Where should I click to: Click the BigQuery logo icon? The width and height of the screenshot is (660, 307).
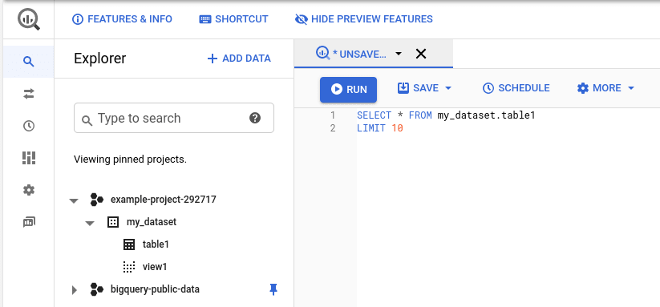tap(29, 19)
